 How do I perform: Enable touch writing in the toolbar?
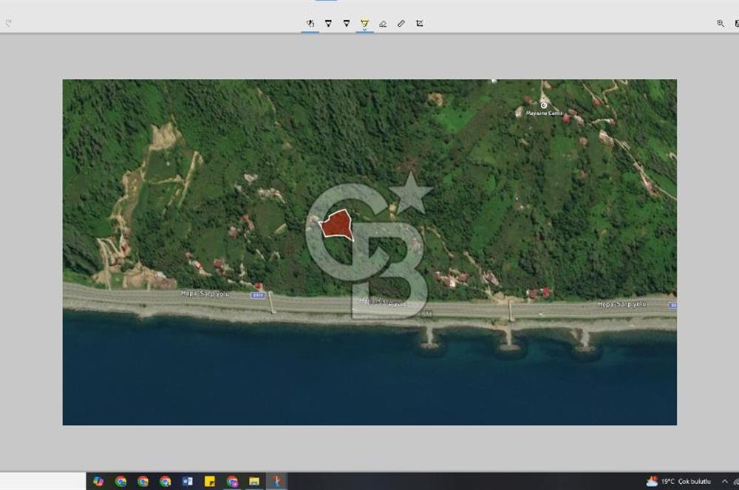(x=310, y=23)
